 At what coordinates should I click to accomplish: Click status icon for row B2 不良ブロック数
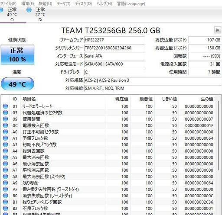pos(5,209)
